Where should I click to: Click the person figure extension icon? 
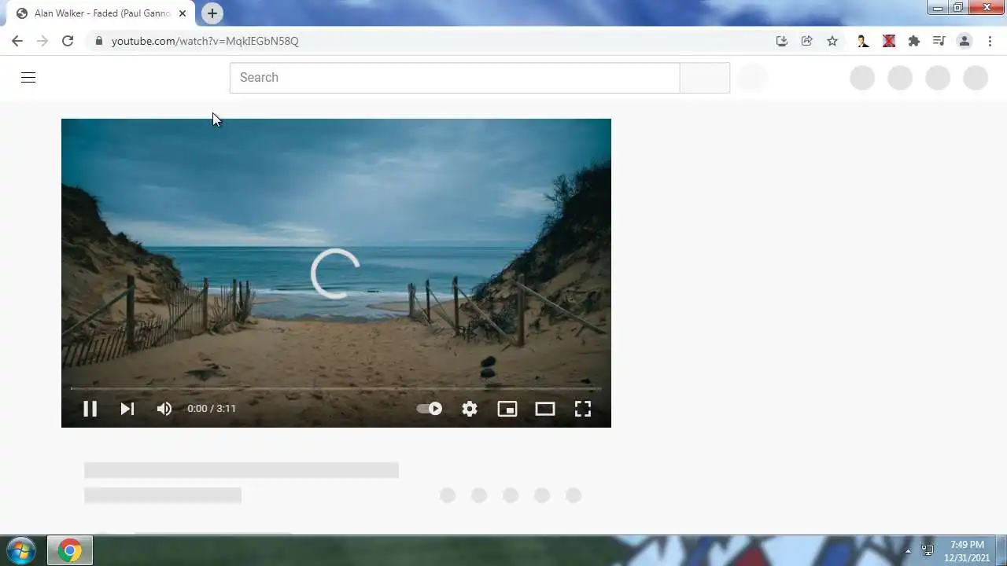pos(863,41)
